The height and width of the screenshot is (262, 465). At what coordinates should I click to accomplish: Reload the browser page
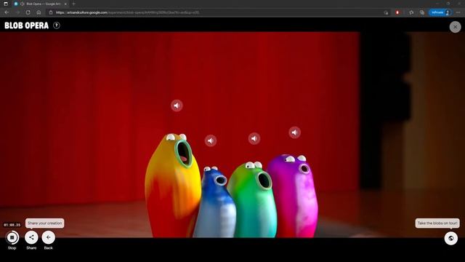click(x=28, y=12)
